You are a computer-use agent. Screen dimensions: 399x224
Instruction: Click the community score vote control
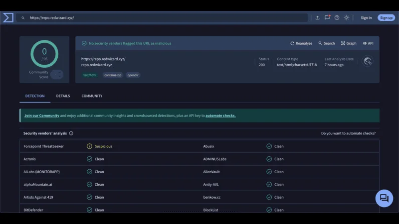[x=57, y=74]
